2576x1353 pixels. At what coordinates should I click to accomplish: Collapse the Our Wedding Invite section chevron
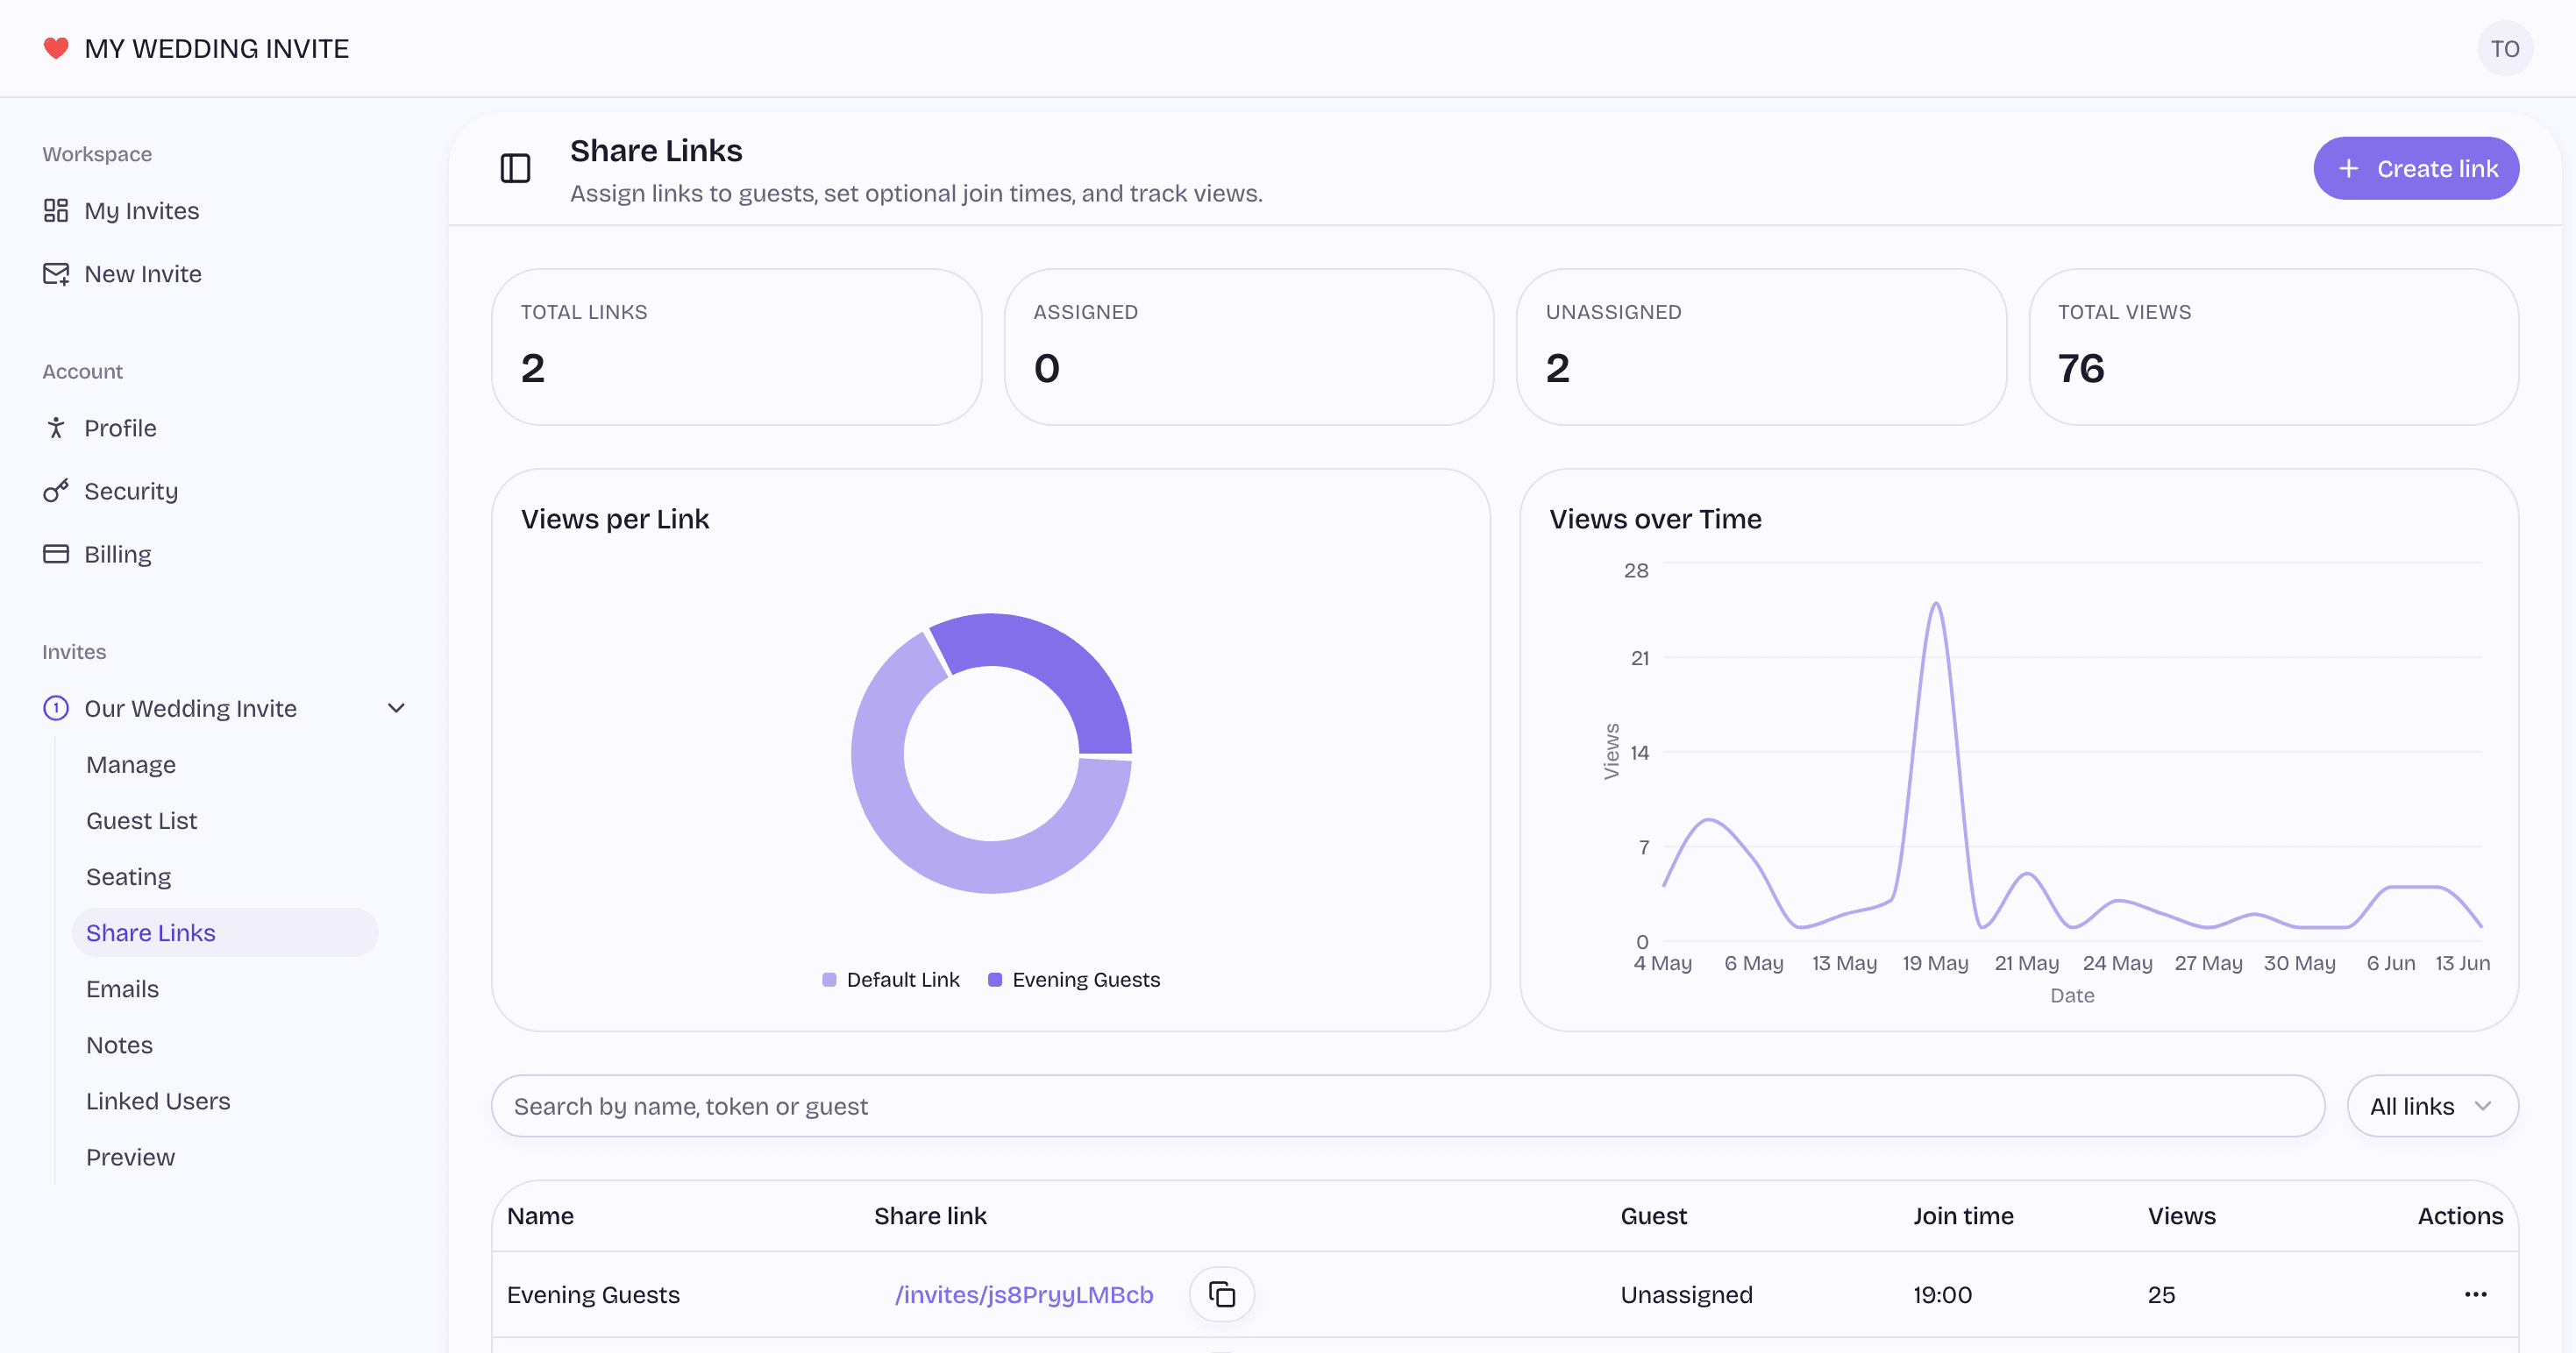click(396, 707)
